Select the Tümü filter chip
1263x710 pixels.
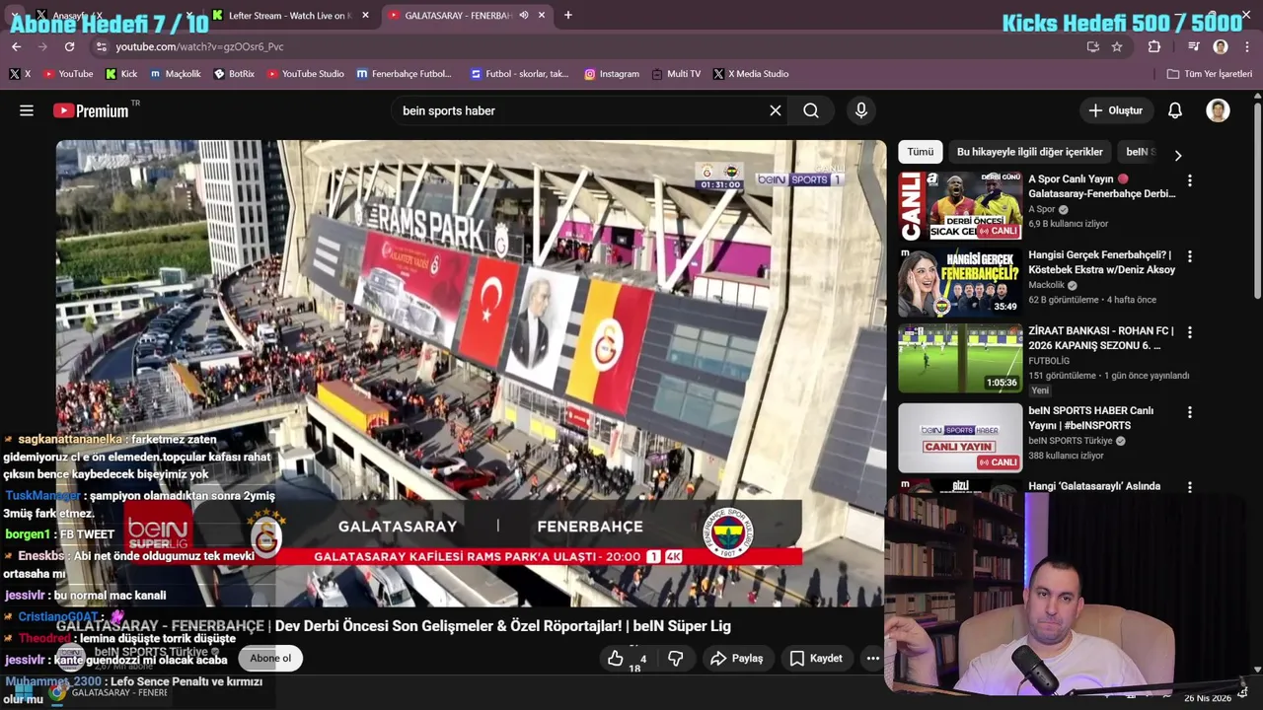coord(921,152)
